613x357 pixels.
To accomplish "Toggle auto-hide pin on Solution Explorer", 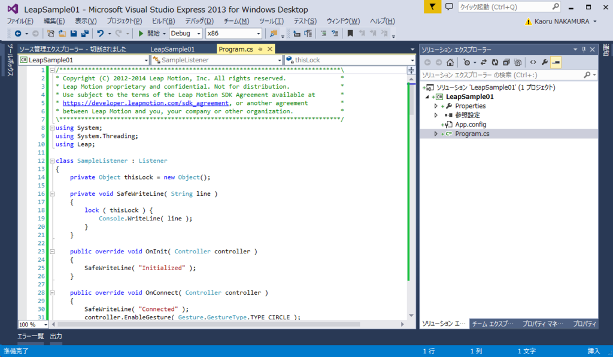I will pyautogui.click(x=584, y=50).
